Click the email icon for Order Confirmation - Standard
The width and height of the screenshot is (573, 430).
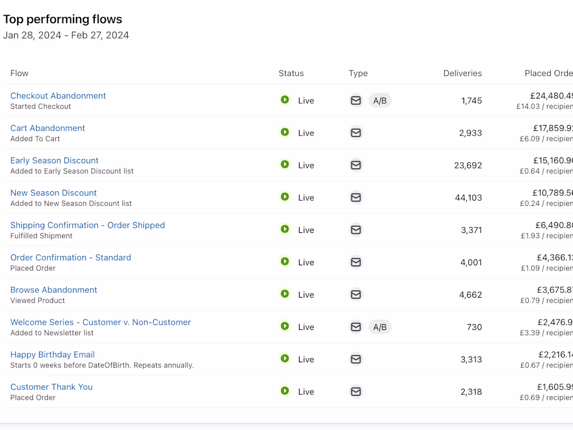356,262
